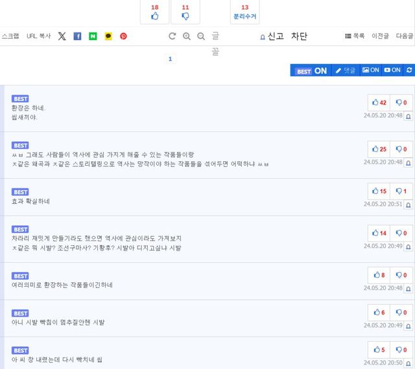Toggle BEST comments ON switch
415x369 pixels.
[x=311, y=70]
